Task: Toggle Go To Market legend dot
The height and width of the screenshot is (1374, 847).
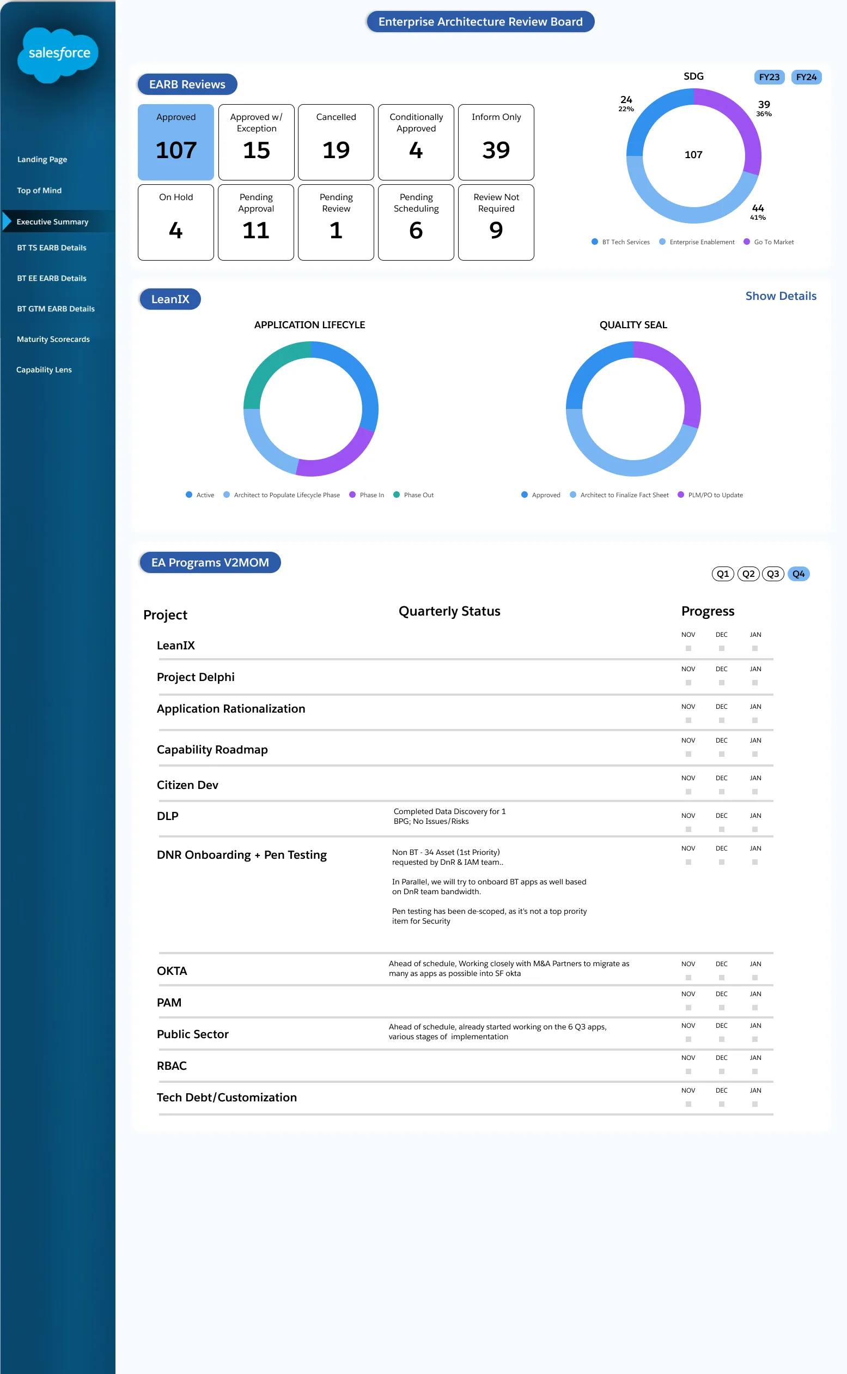Action: [747, 242]
